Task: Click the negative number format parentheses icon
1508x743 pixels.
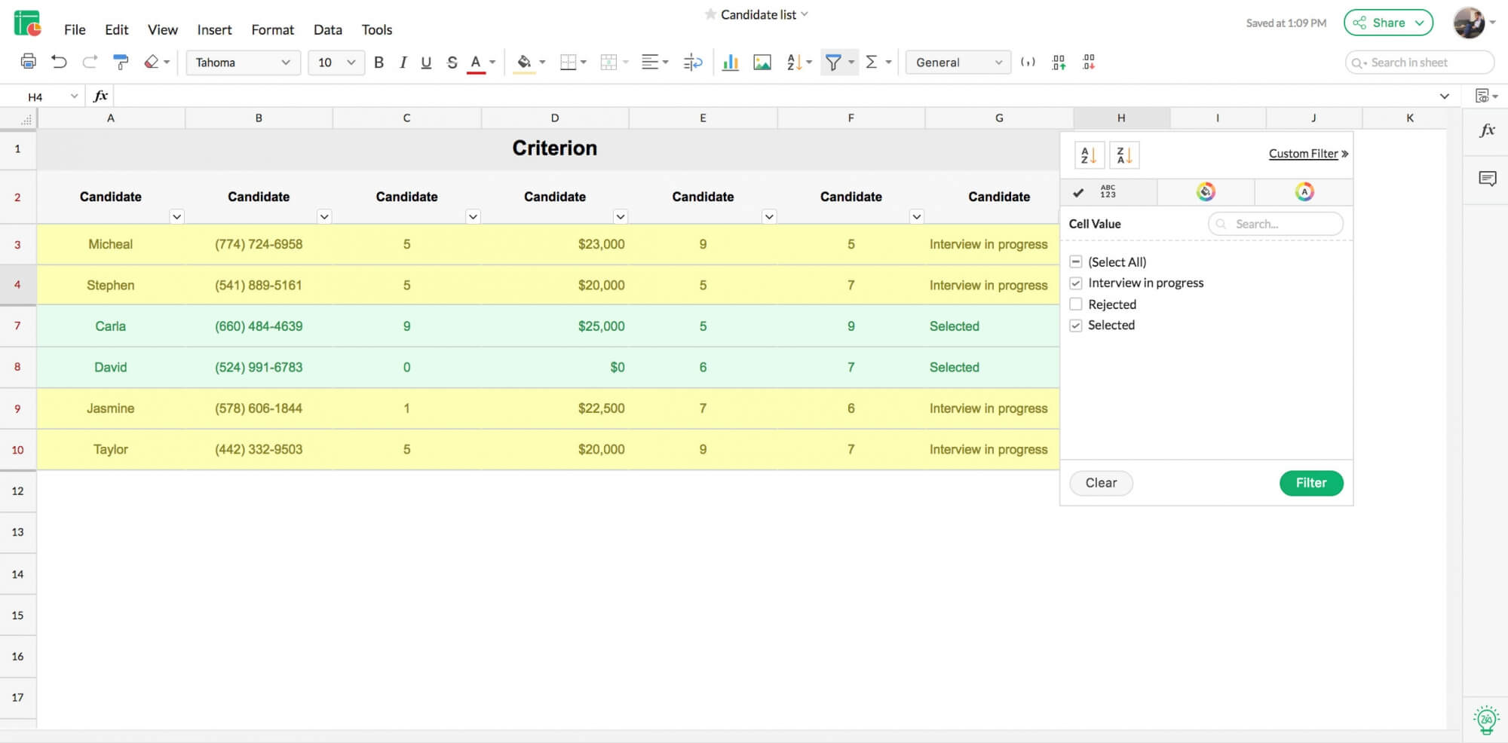Action: (x=1028, y=63)
